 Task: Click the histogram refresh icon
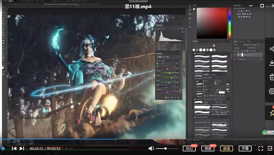[182, 29]
